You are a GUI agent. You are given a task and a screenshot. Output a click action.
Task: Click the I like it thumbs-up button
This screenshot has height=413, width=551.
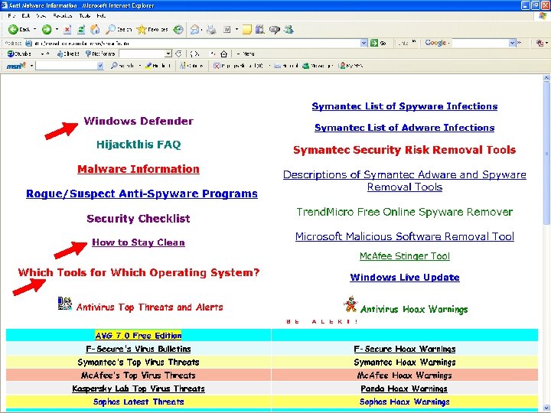(x=68, y=54)
